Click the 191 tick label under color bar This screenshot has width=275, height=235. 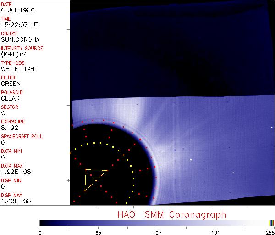[x=215, y=233]
